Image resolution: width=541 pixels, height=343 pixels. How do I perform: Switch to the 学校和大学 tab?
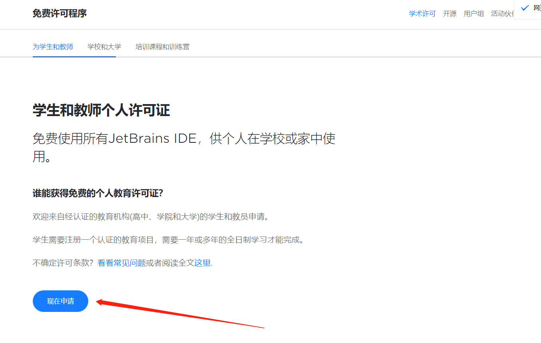[104, 47]
